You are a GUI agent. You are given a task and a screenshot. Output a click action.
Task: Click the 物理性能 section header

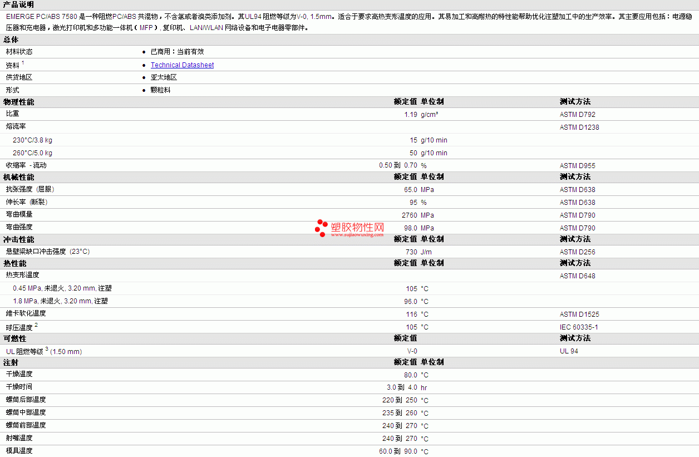[x=18, y=102]
